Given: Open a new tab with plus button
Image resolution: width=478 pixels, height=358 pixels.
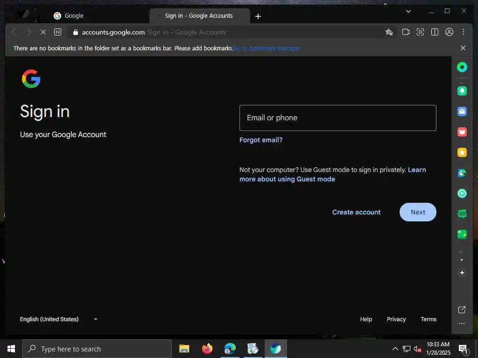Looking at the screenshot, I should (x=258, y=16).
